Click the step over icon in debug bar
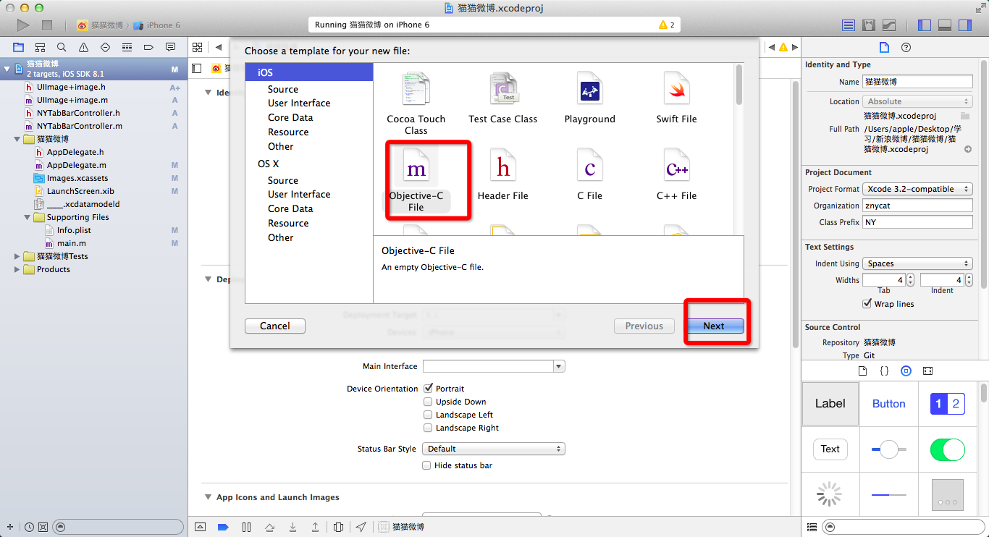This screenshot has height=537, width=989. click(x=269, y=527)
